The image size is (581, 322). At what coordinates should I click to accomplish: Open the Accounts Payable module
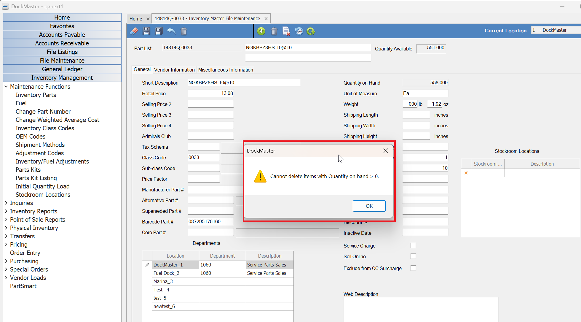62,35
